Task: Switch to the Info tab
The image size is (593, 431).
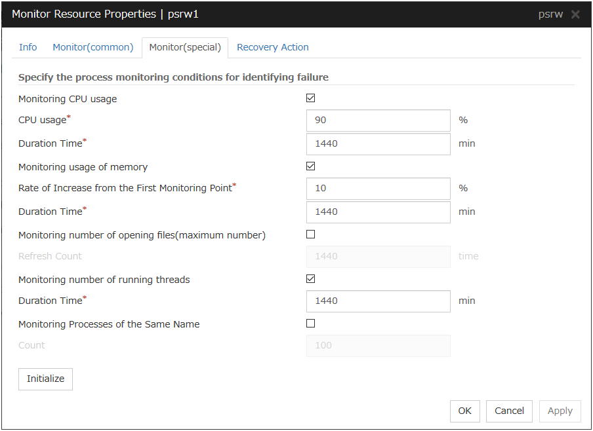Action: 28,47
